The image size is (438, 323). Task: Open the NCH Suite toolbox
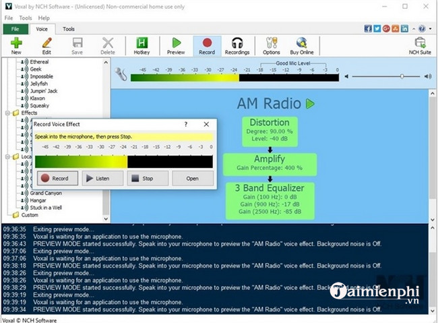tap(420, 45)
